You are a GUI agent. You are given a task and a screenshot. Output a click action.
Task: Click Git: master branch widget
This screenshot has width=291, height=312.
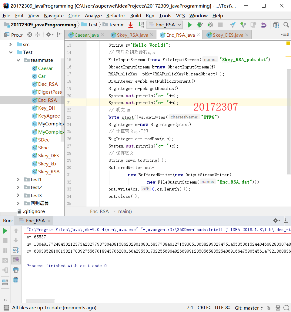[x=249, y=308]
